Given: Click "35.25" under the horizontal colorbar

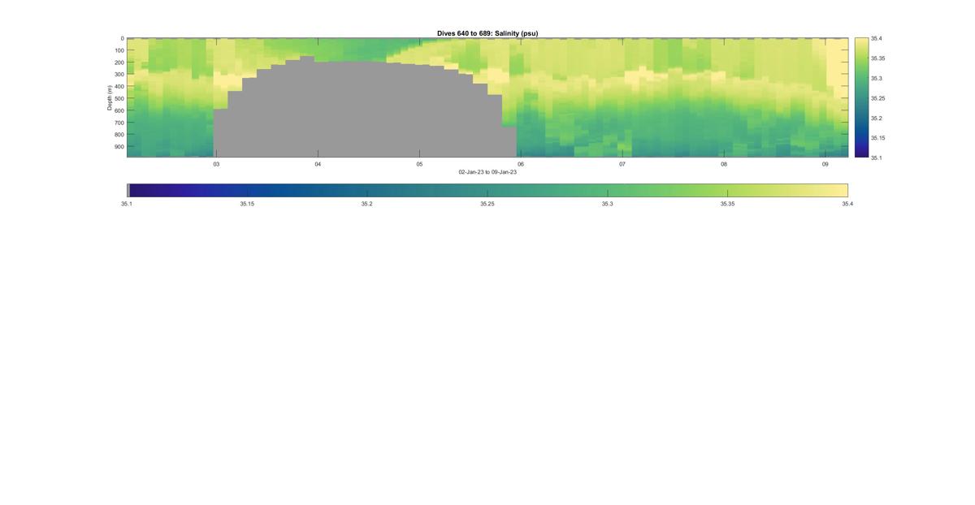Looking at the screenshot, I should pyautogui.click(x=487, y=204).
